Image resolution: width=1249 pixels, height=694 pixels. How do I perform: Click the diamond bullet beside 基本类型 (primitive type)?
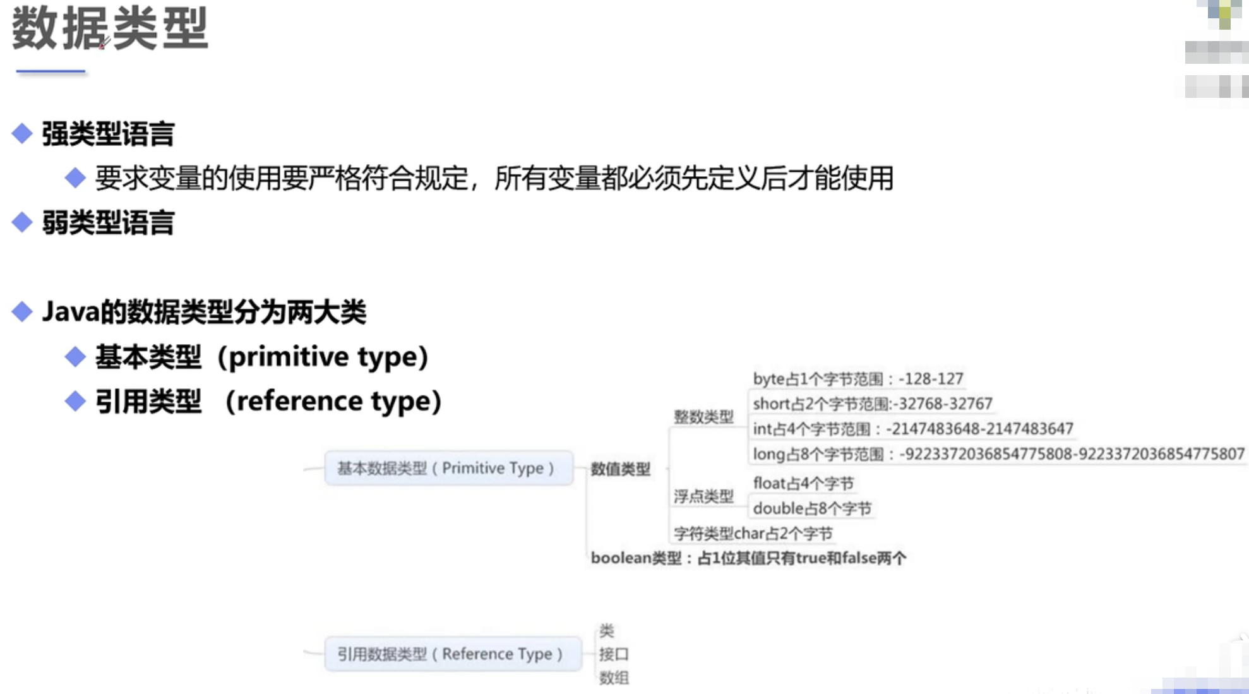(x=75, y=357)
